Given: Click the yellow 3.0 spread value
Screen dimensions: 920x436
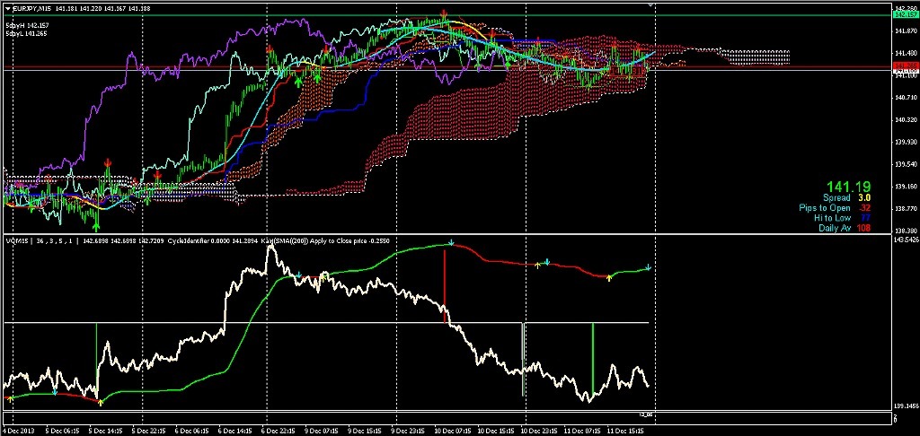Looking at the screenshot, I should 863,198.
